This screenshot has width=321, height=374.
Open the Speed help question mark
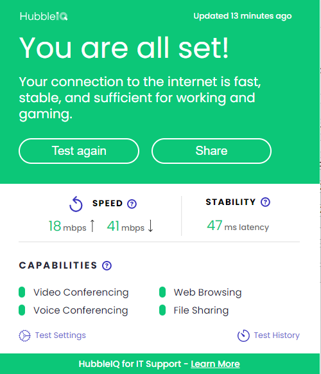(x=132, y=204)
